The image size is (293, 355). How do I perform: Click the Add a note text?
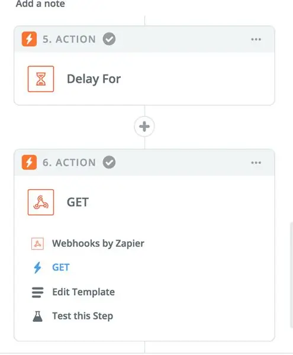40,4
